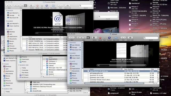Click Quick Look in Custom Build window
Screen dimensions: 171x96
click(68, 6)
